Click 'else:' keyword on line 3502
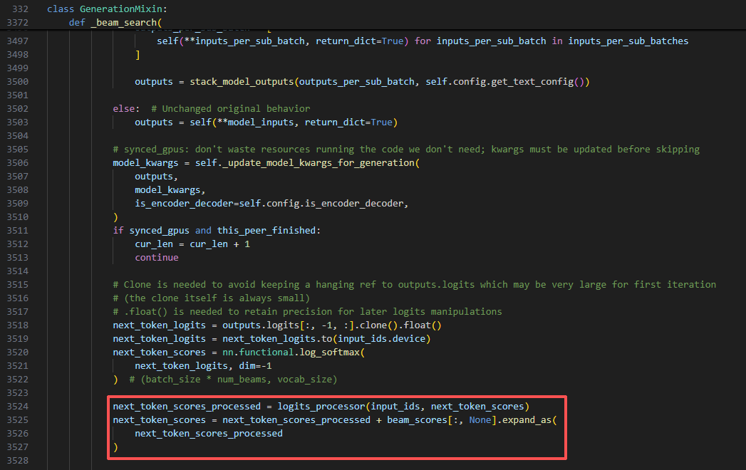Image resolution: width=746 pixels, height=470 pixels. click(126, 108)
